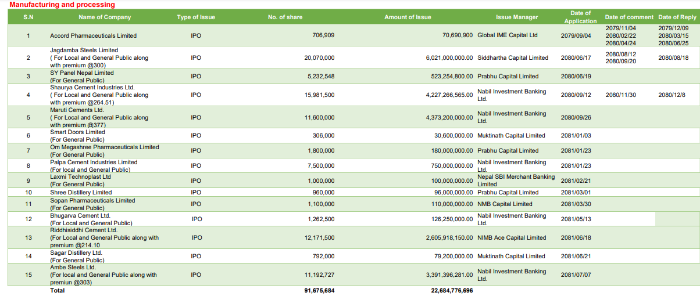
Task: Click reply date 2080/12/8
Action: coord(672,95)
